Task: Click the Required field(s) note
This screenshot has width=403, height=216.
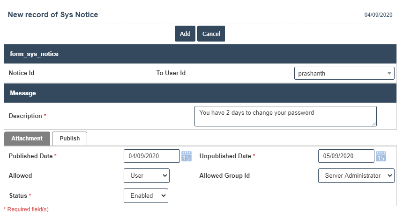Action: (x=26, y=209)
